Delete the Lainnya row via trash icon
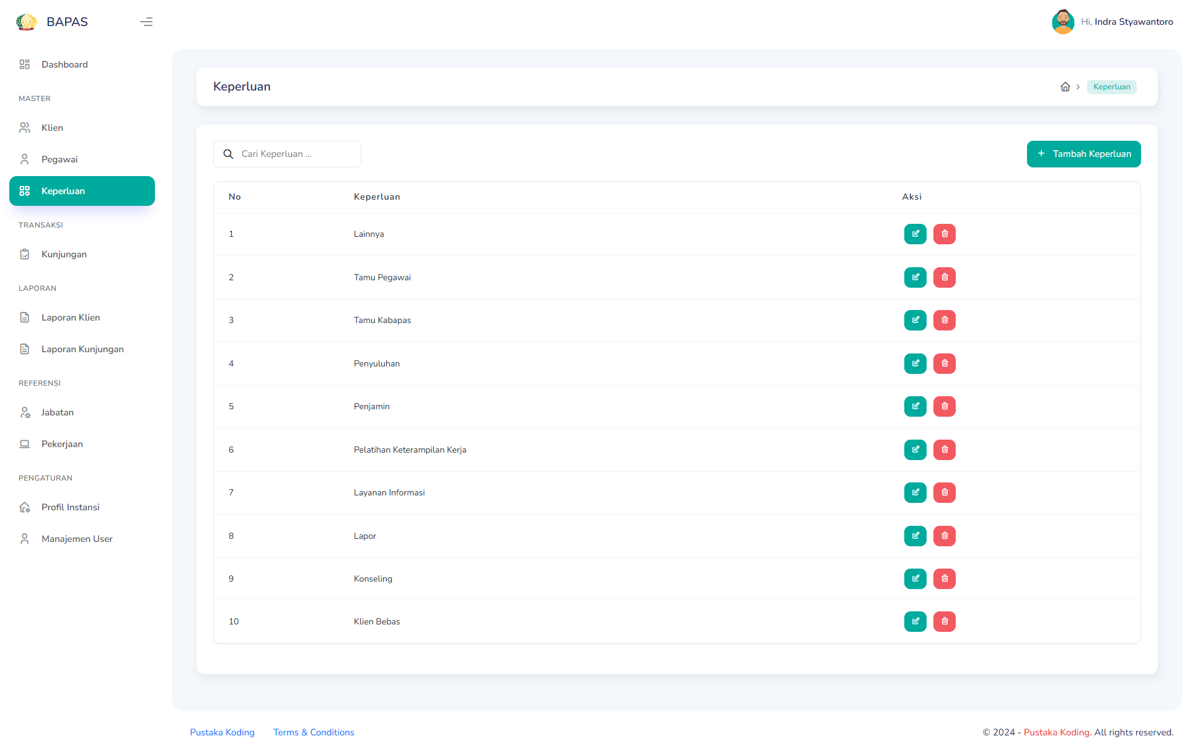This screenshot has width=1190, height=754. [944, 234]
